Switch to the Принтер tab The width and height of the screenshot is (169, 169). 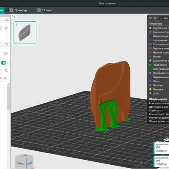pyautogui.click(x=18, y=10)
